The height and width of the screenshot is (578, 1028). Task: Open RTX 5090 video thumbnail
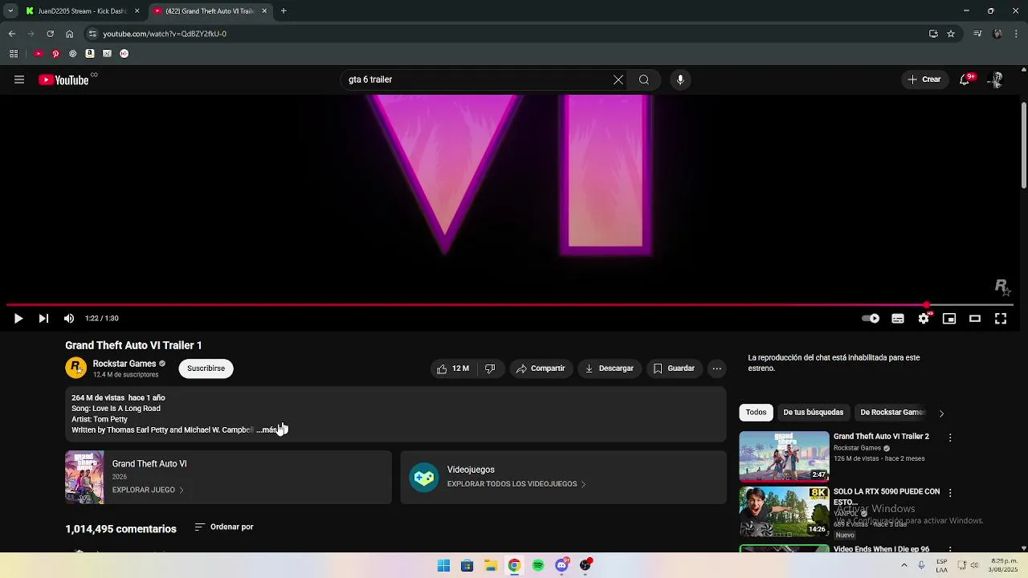(784, 511)
